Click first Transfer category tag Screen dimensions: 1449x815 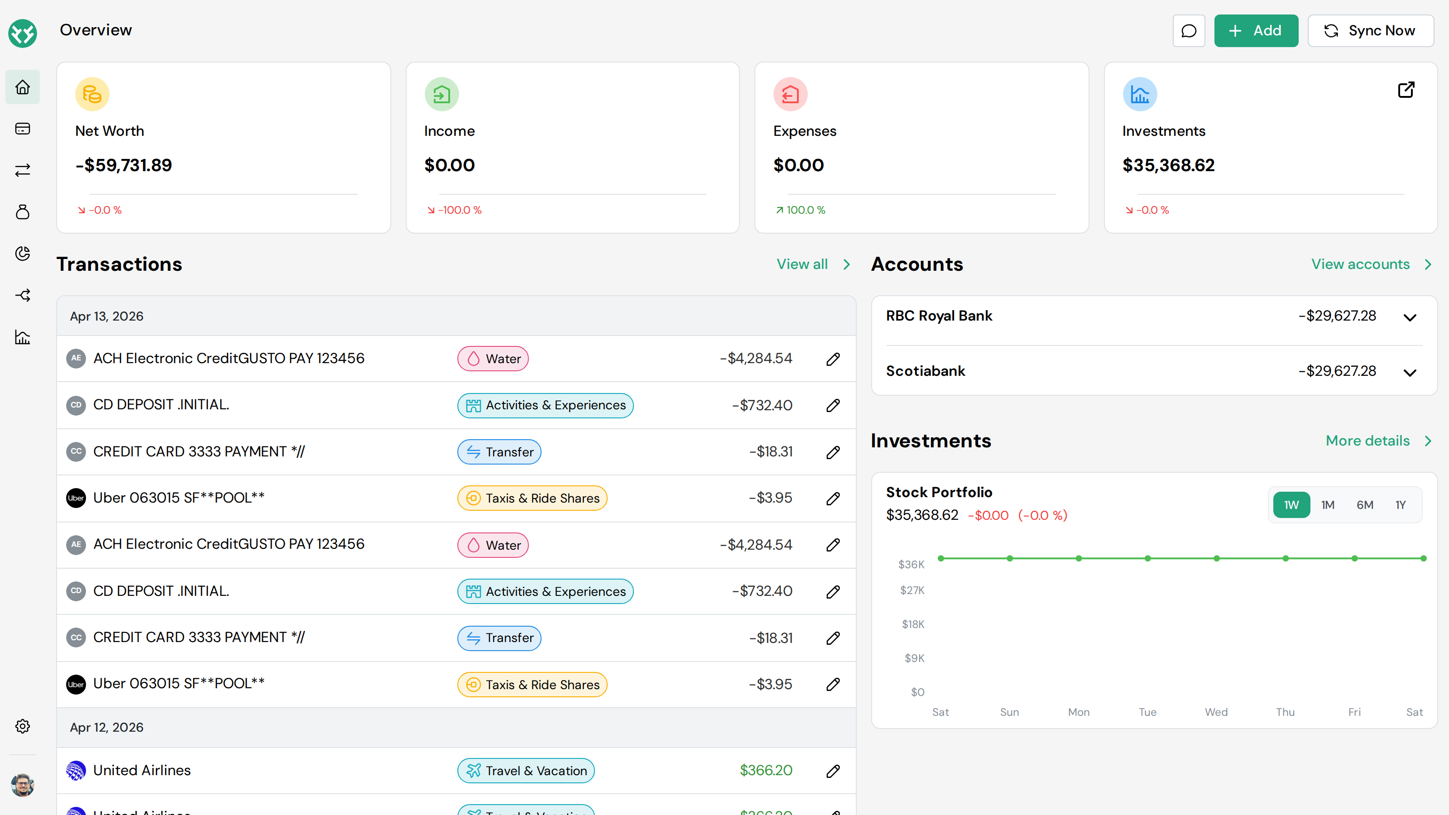[499, 452]
